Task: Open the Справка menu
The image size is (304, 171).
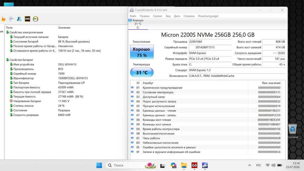Action: tap(189, 16)
